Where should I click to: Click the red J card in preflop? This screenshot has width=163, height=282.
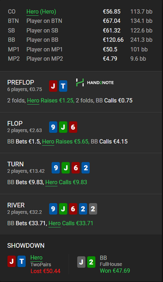[x=53, y=86]
